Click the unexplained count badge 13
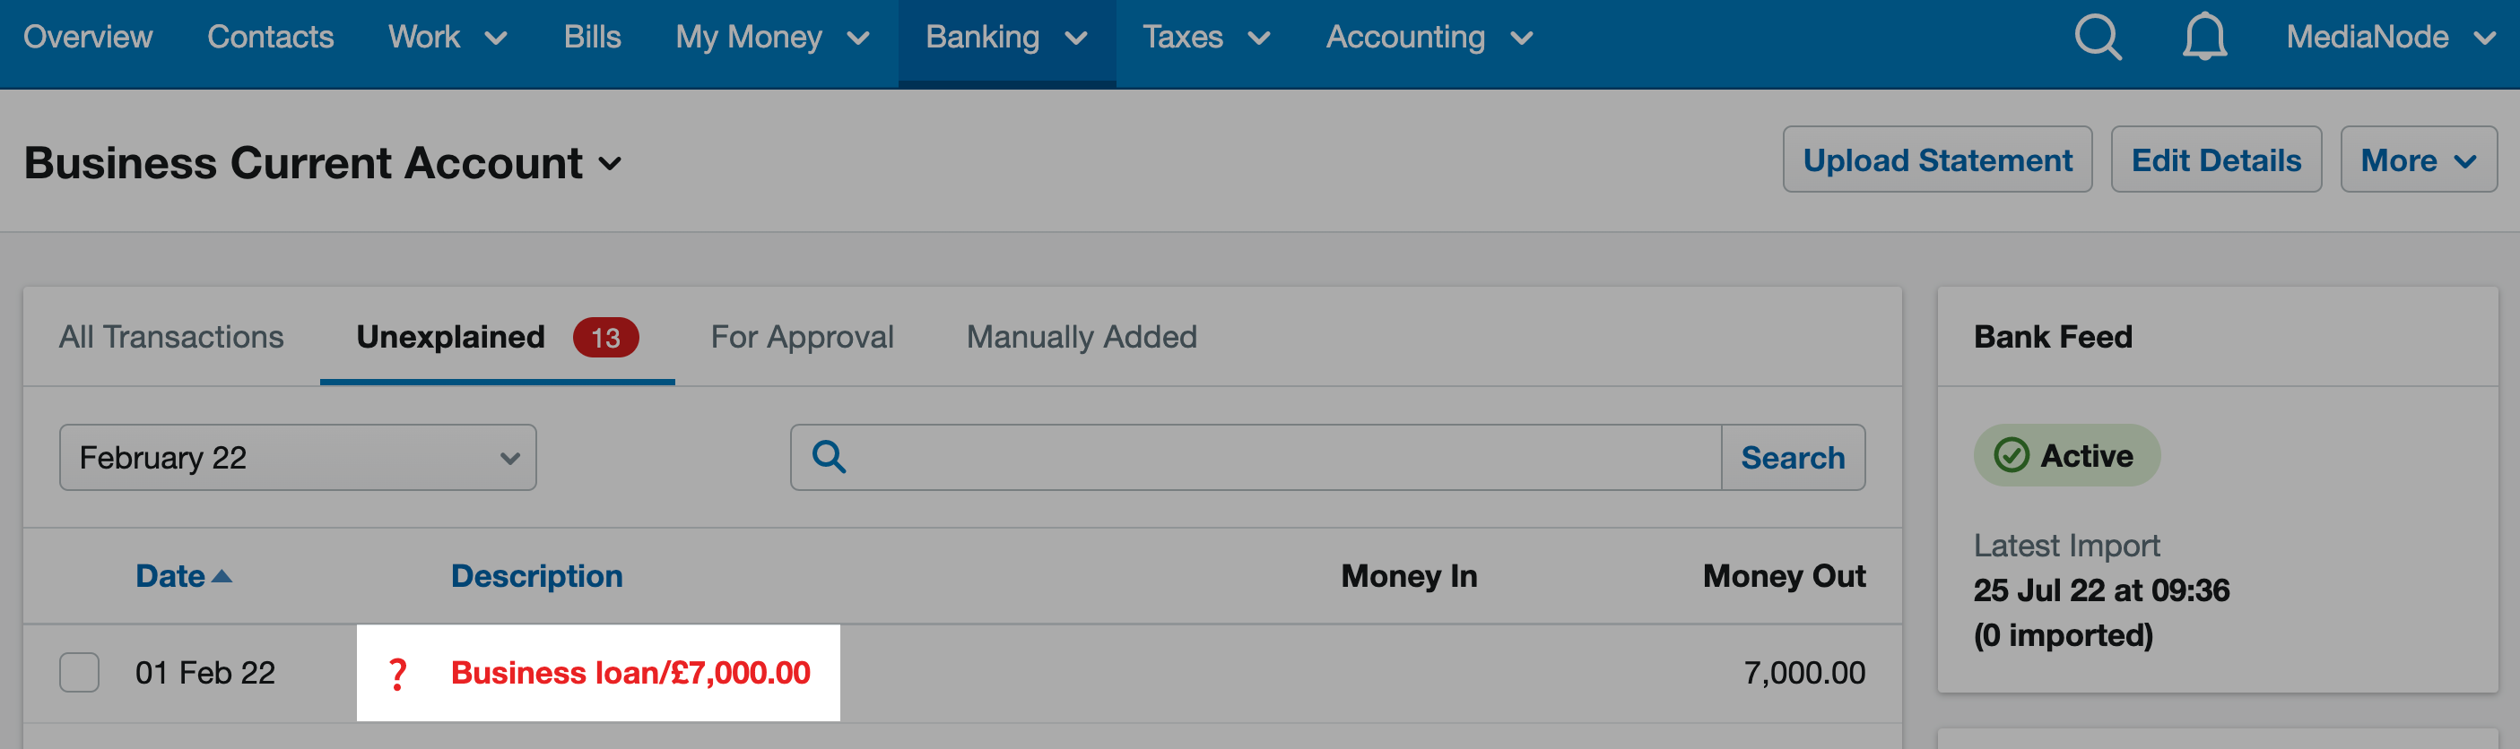 pyautogui.click(x=605, y=338)
